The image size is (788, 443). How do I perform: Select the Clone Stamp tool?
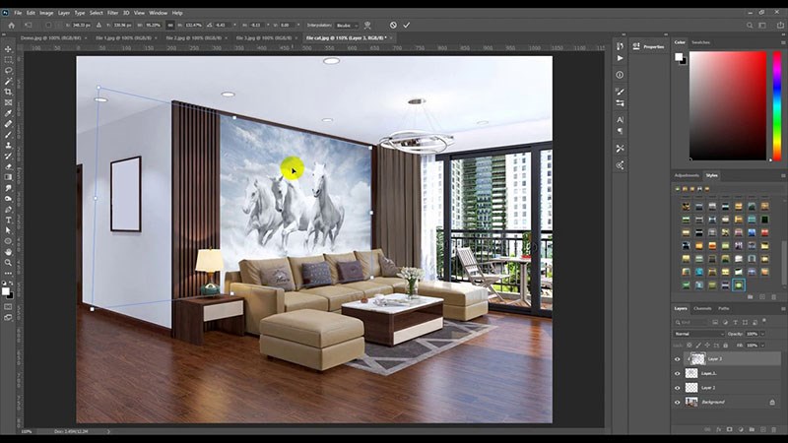point(8,145)
